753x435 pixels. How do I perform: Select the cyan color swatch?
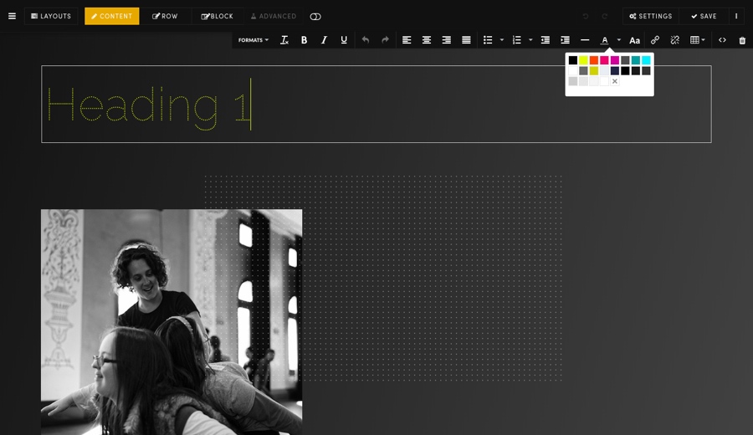647,60
